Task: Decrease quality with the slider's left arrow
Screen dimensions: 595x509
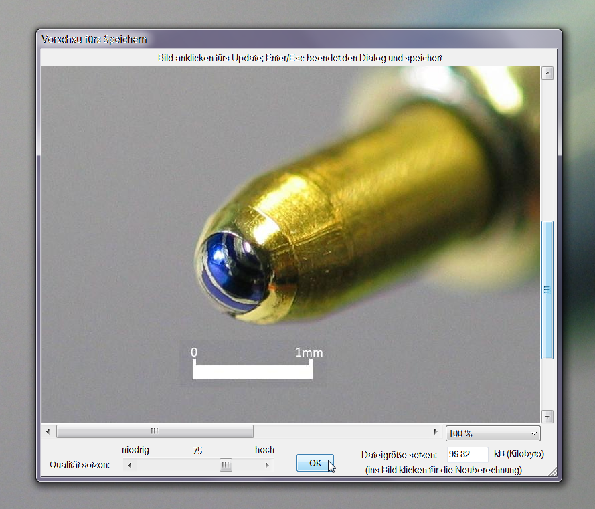Action: click(130, 465)
